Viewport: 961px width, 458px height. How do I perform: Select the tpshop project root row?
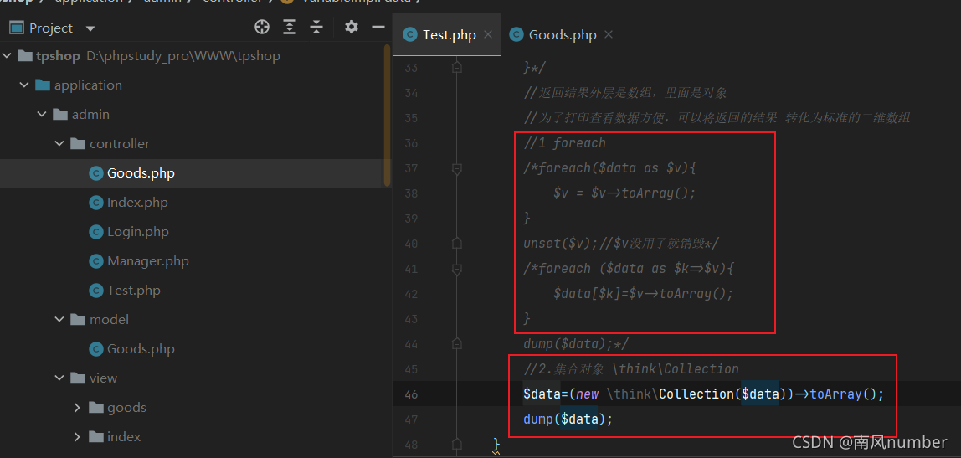tap(192, 56)
